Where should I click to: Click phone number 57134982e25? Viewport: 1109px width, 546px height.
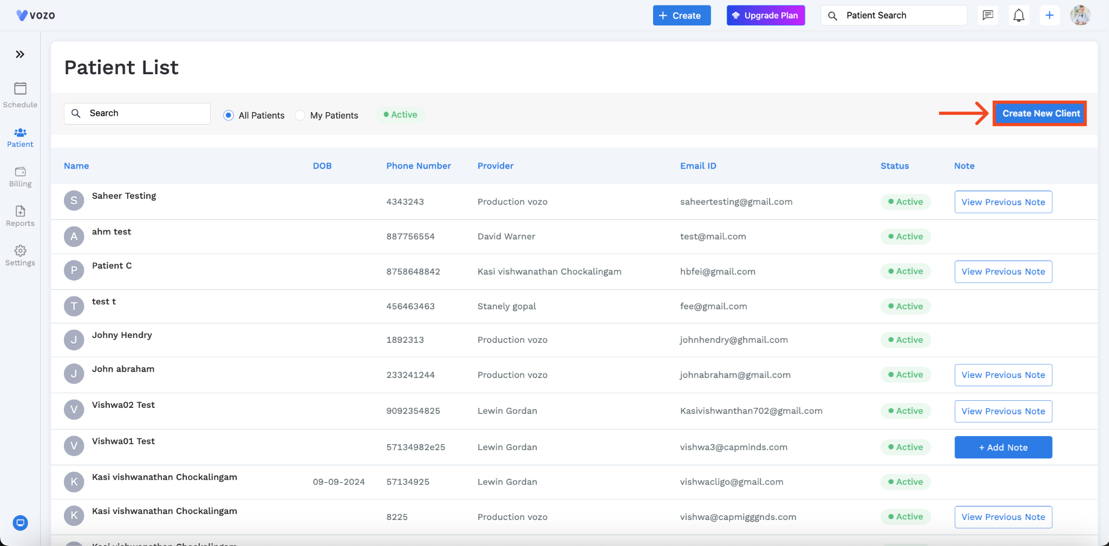pos(416,447)
